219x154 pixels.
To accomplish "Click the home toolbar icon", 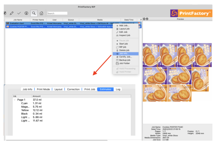I will [x=41, y=13].
